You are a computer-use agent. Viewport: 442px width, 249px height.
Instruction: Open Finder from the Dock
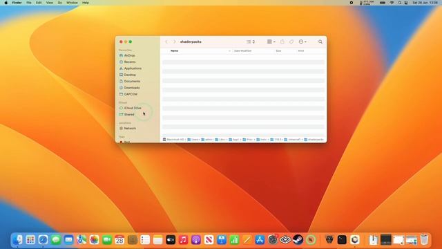(17, 240)
